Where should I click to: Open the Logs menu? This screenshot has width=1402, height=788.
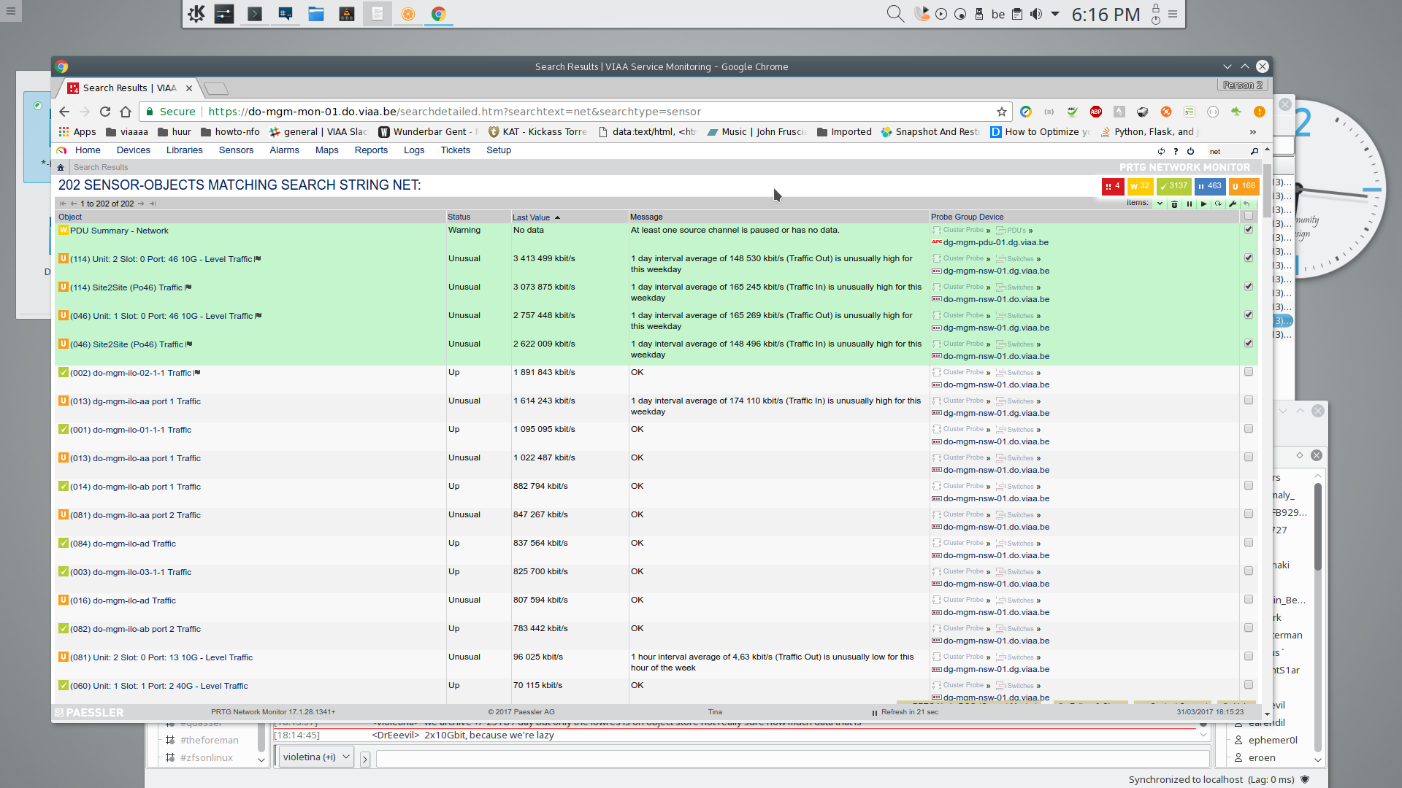[414, 150]
